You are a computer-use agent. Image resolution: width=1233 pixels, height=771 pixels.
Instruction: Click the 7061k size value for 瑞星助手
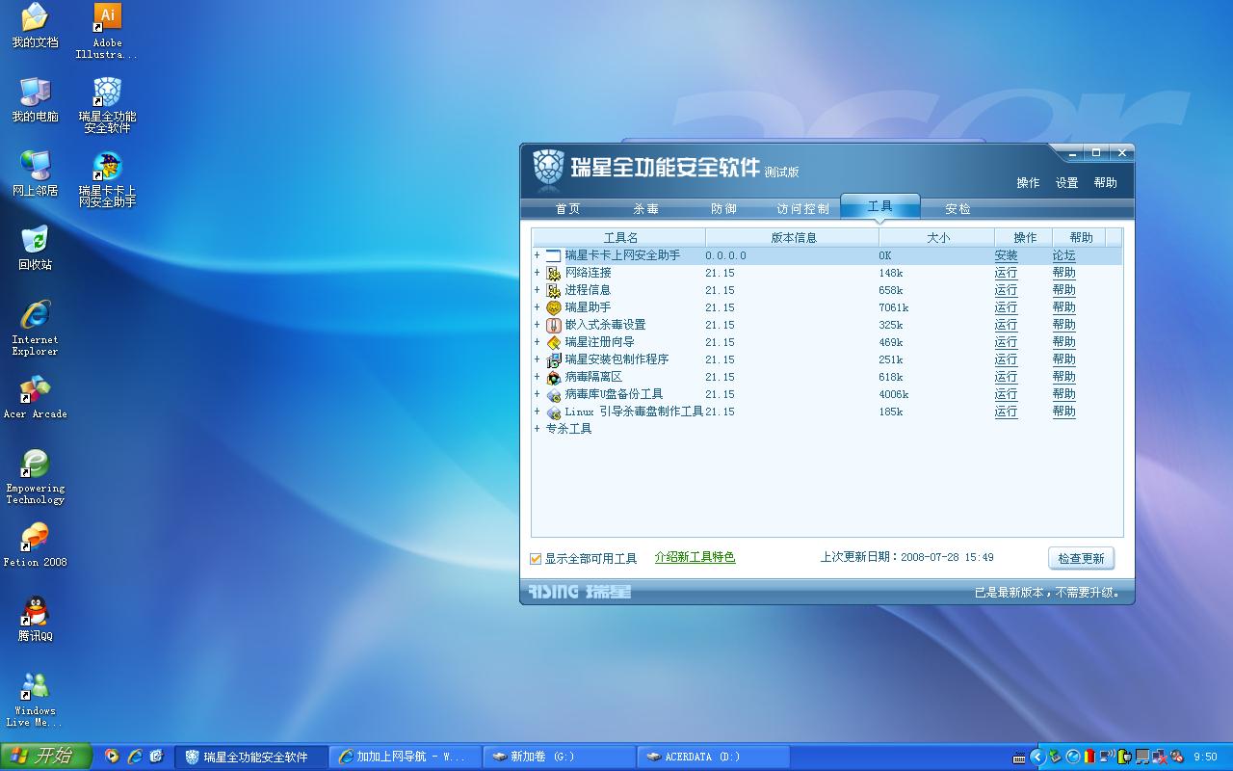[894, 307]
